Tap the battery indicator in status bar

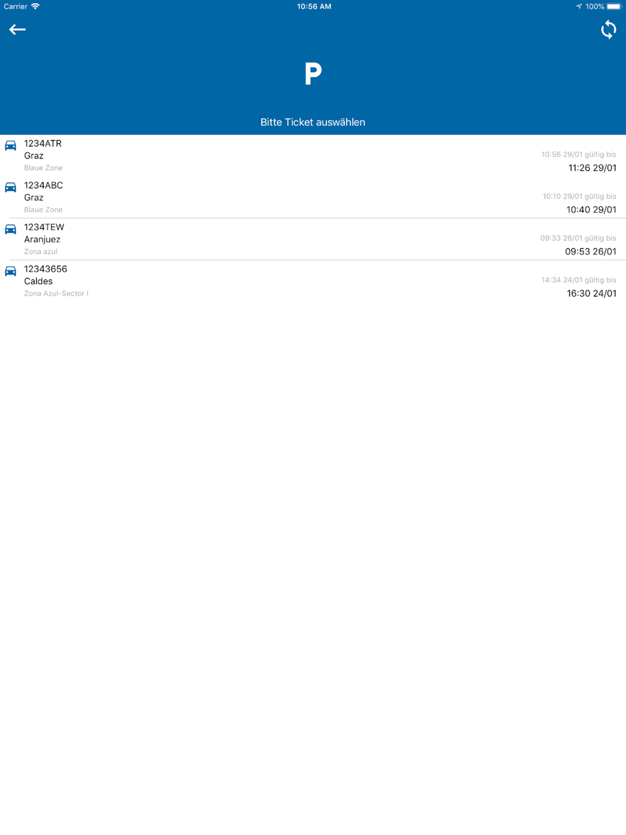click(x=613, y=6)
